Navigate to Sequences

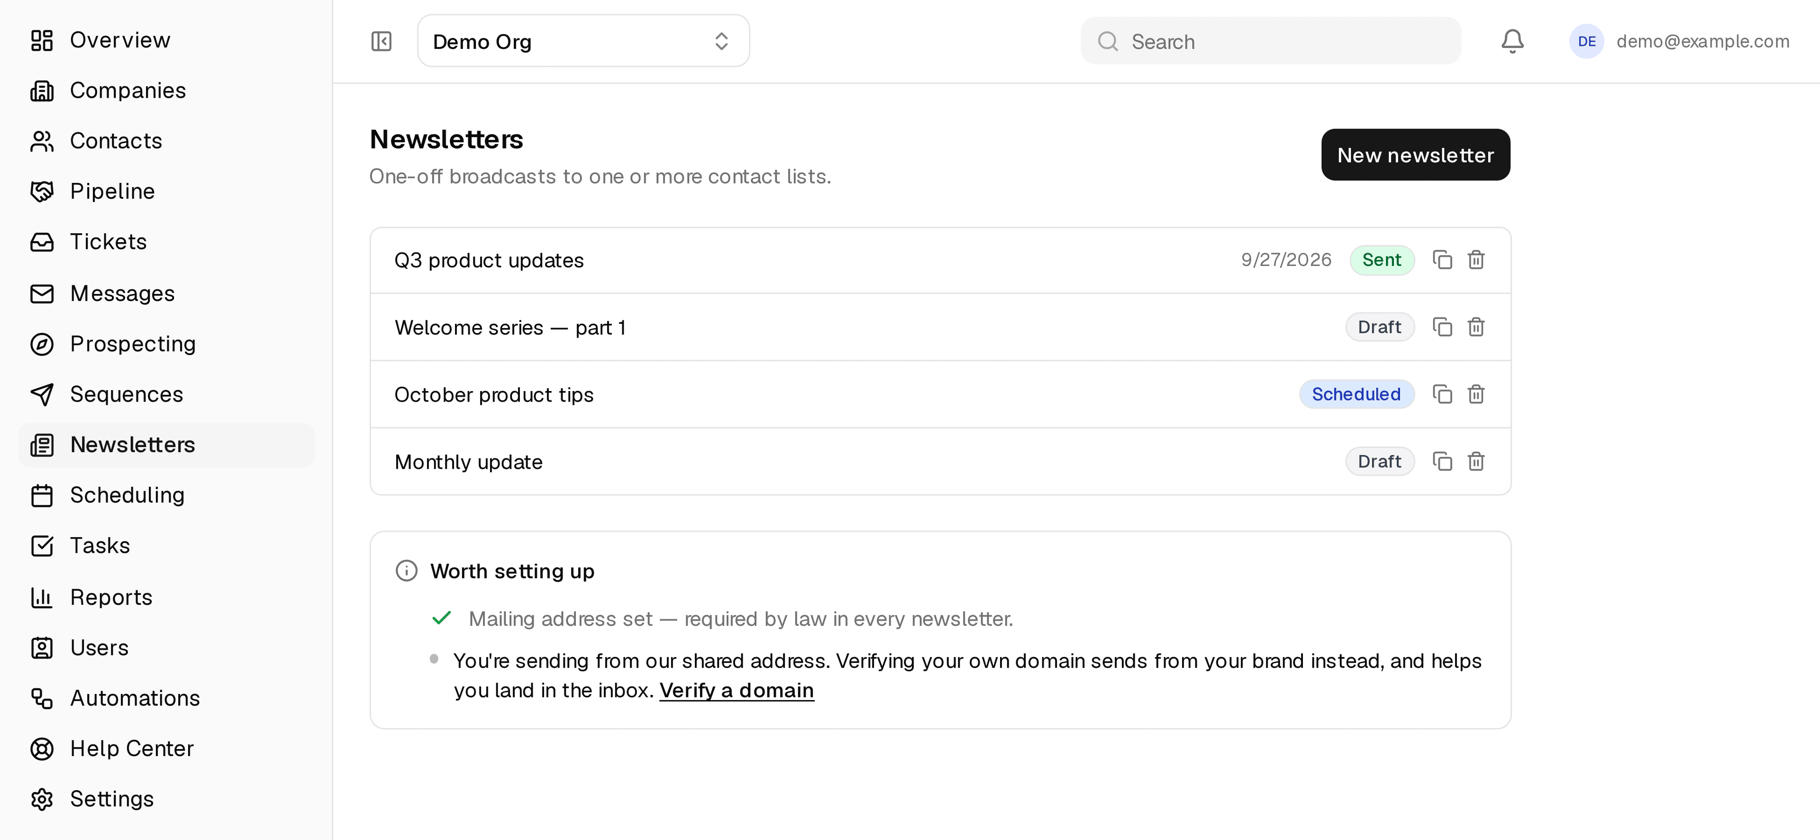click(x=166, y=394)
